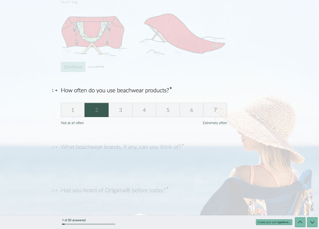Click the up chevron navigation arrow
Image resolution: width=319 pixels, height=229 pixels.
300,222
